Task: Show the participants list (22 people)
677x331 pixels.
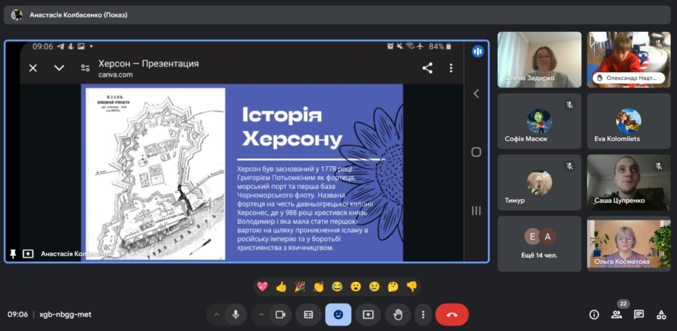Action: click(x=616, y=314)
